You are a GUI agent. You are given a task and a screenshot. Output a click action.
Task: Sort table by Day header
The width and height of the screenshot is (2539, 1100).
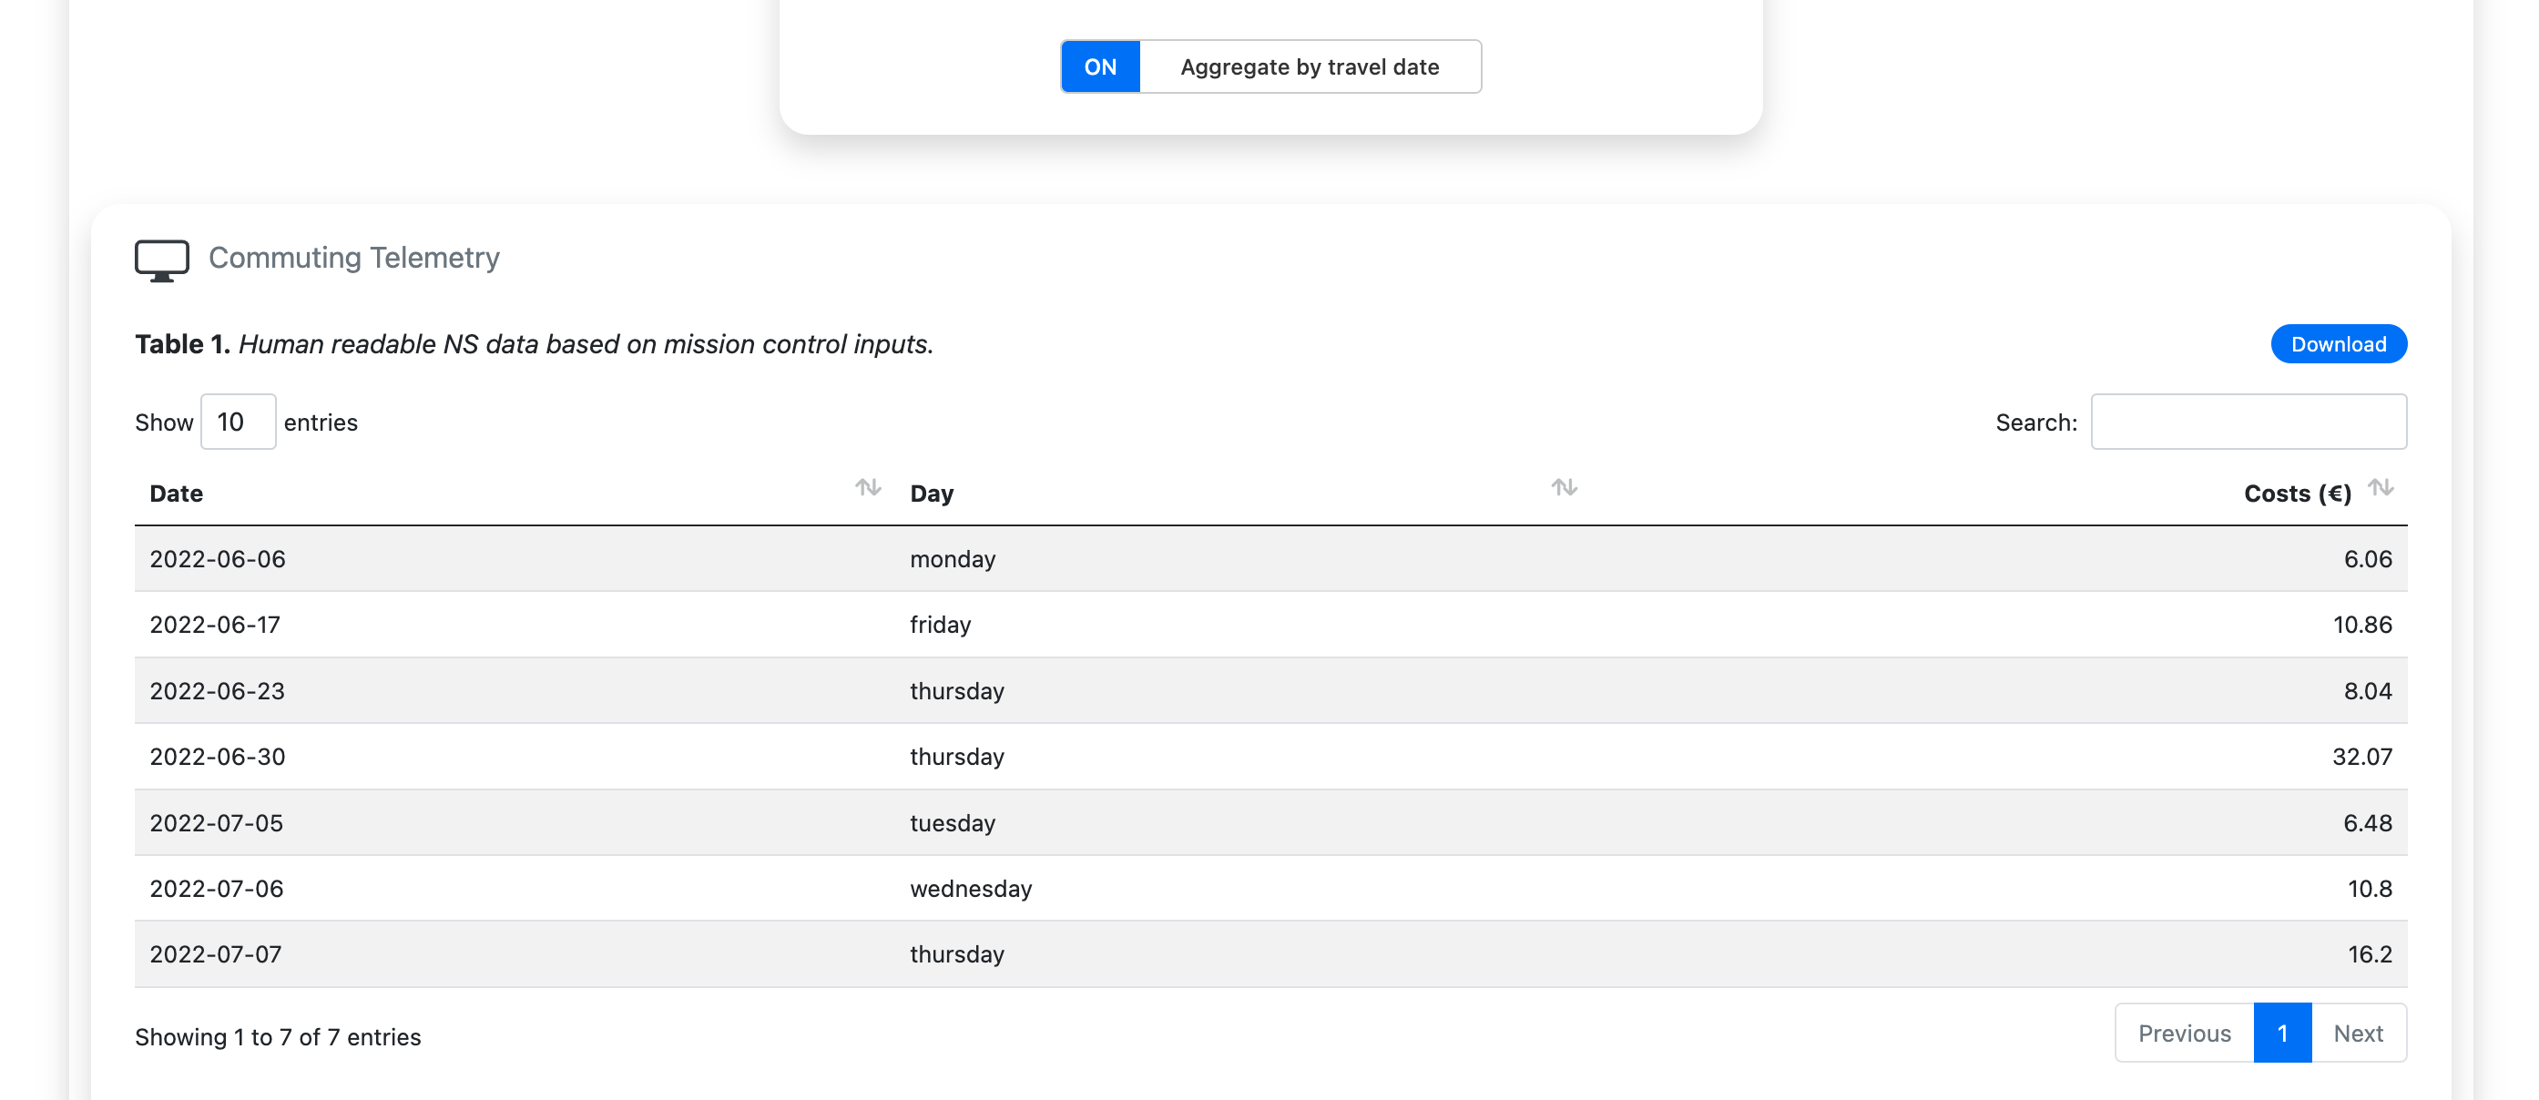[932, 493]
